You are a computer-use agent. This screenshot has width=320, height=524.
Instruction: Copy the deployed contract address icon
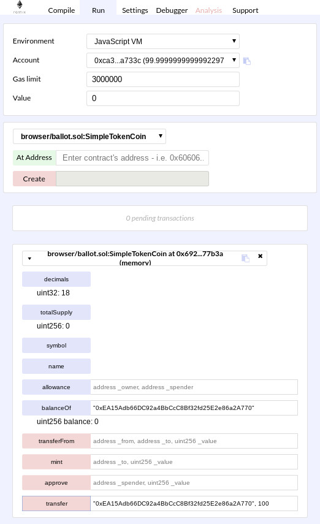(245, 258)
